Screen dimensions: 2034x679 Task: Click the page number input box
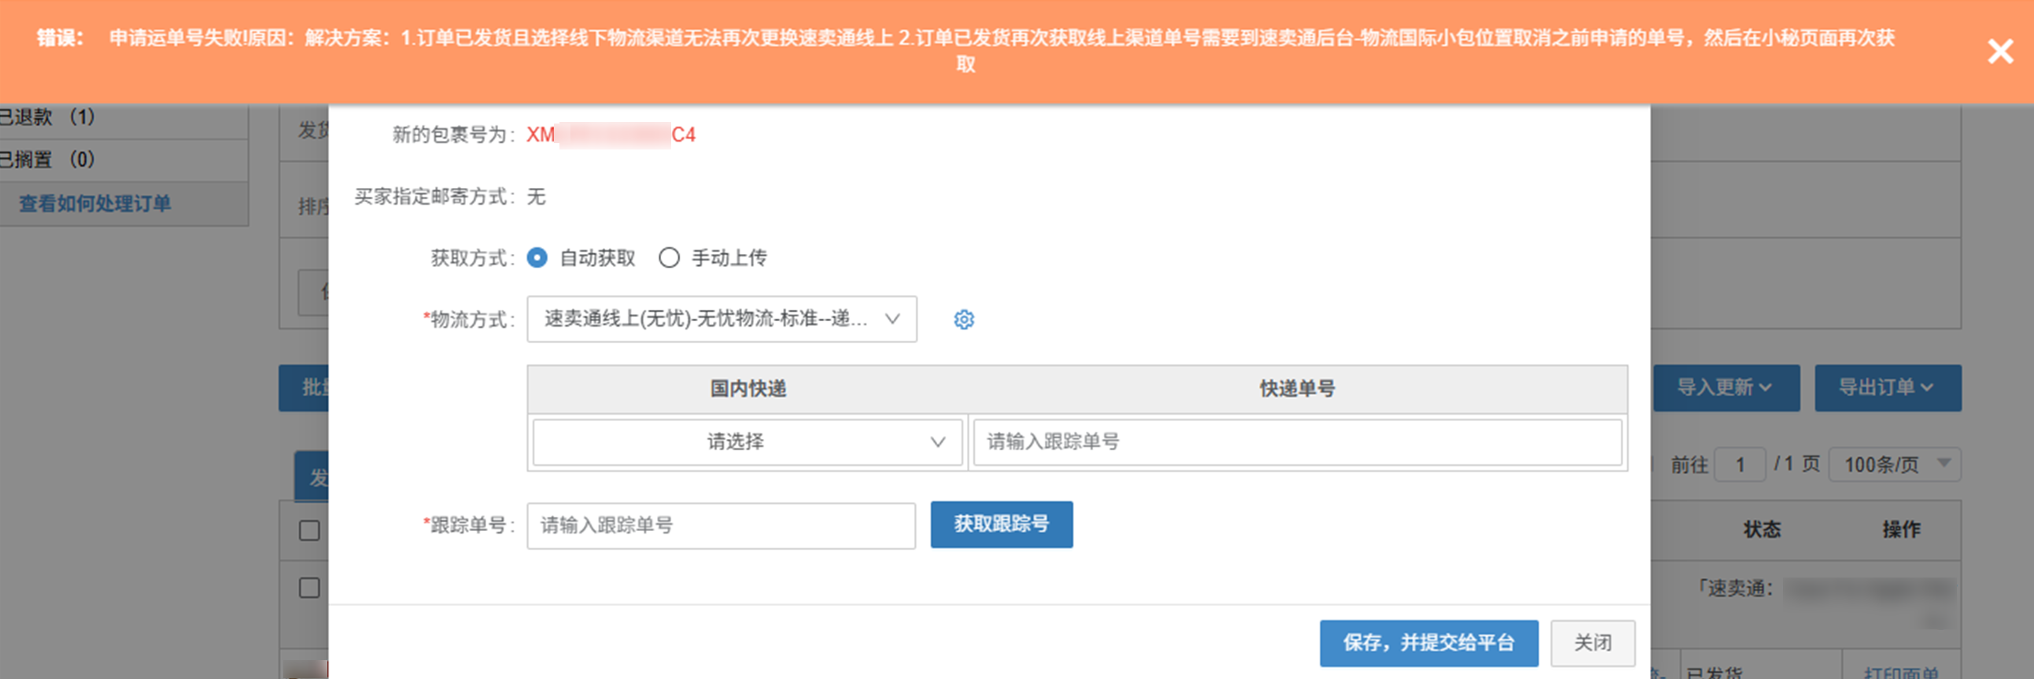[1741, 464]
